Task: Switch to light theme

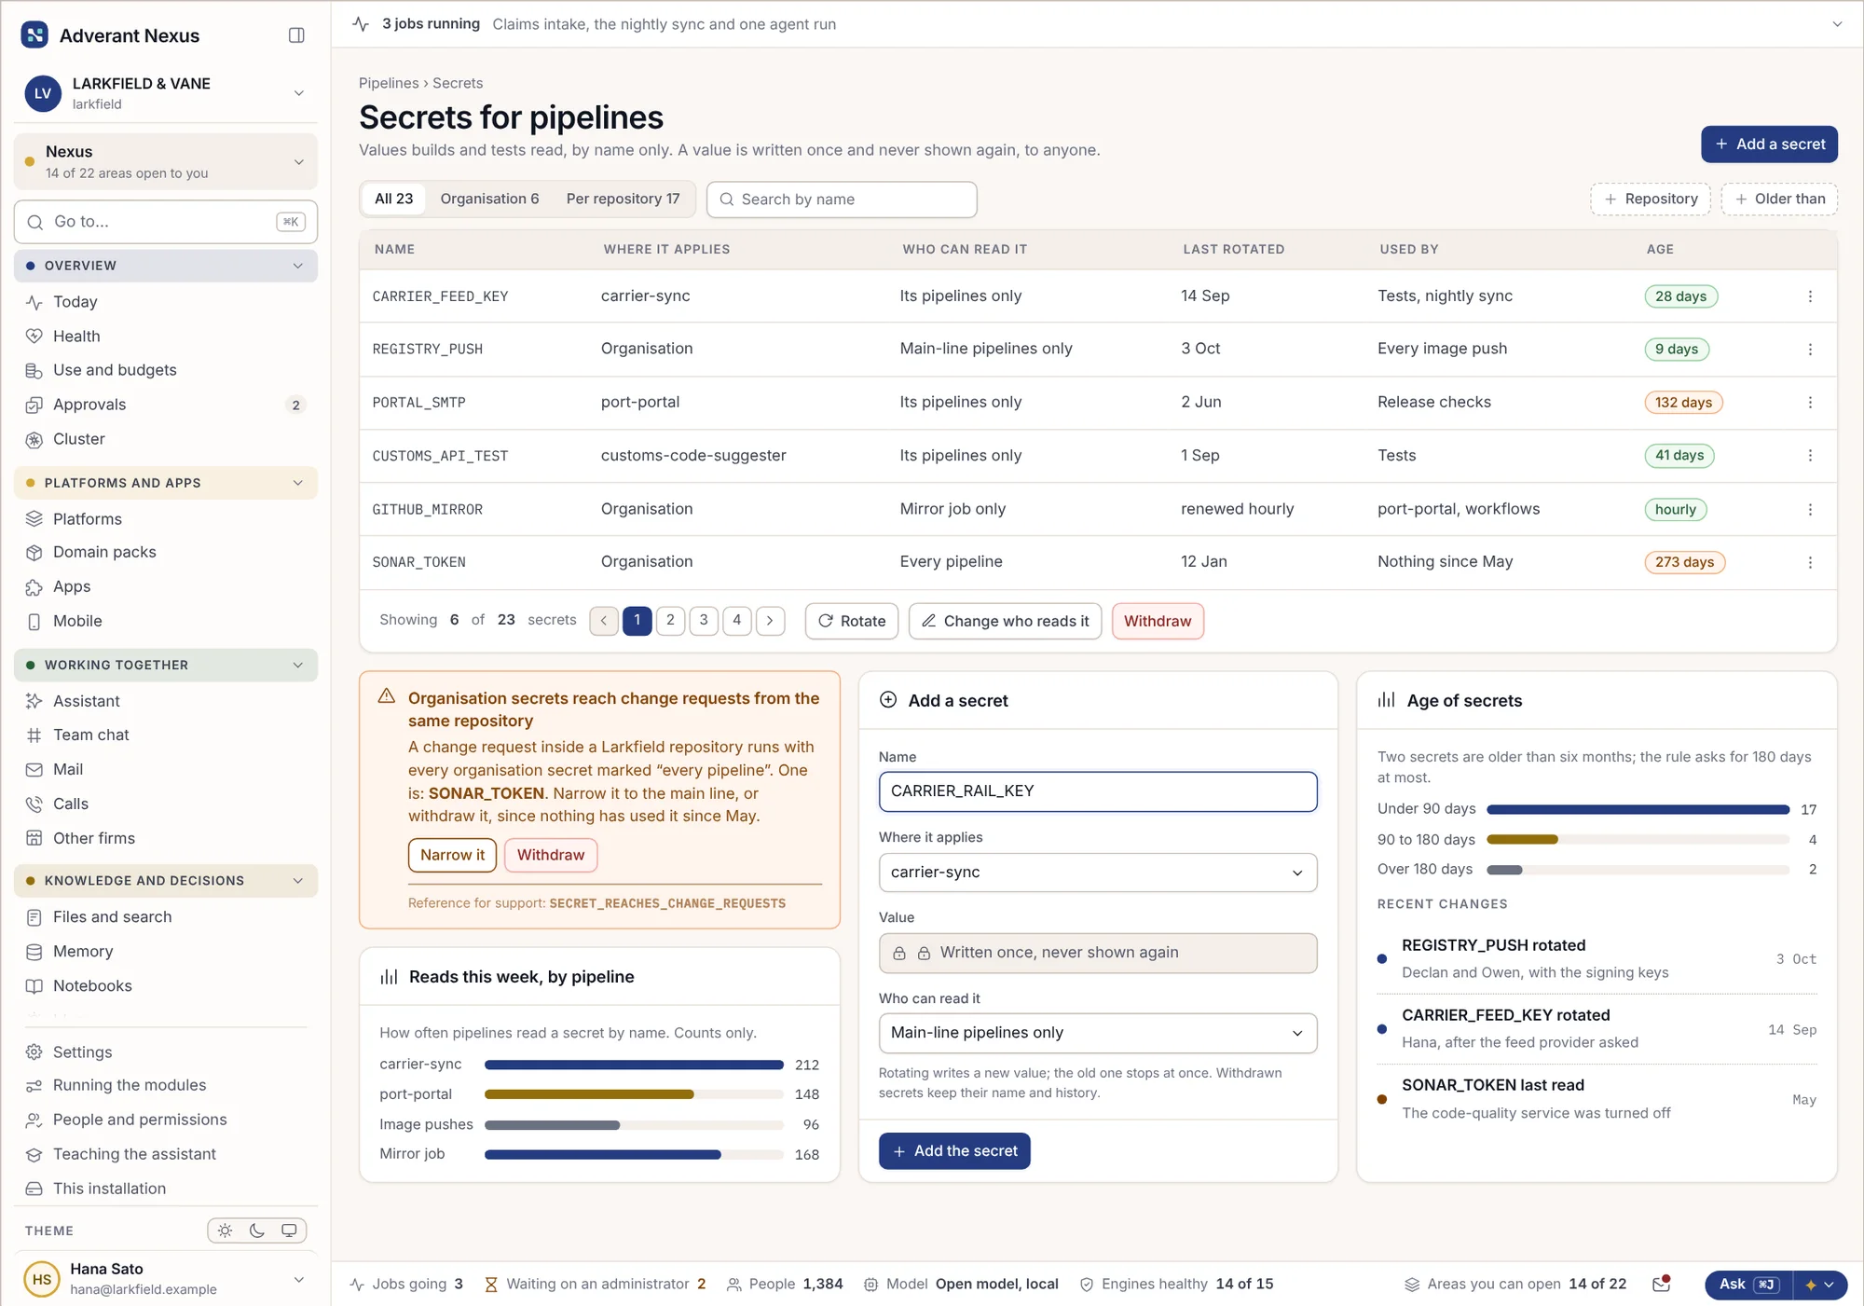Action: tap(226, 1230)
